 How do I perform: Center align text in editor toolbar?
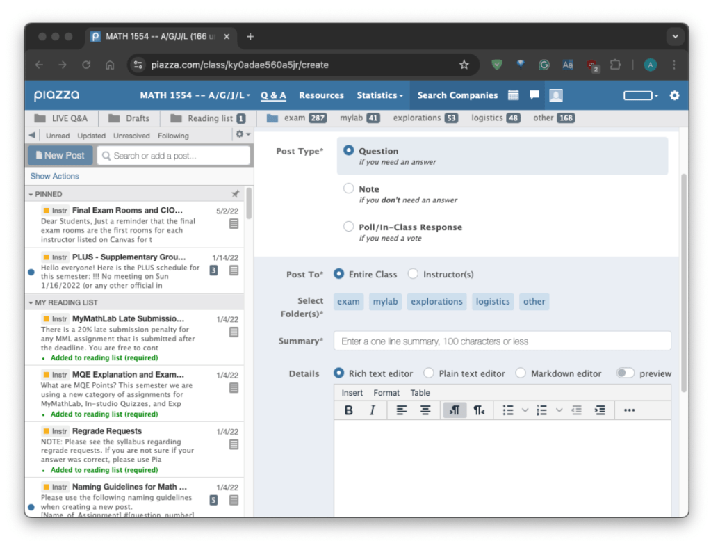pyautogui.click(x=425, y=410)
